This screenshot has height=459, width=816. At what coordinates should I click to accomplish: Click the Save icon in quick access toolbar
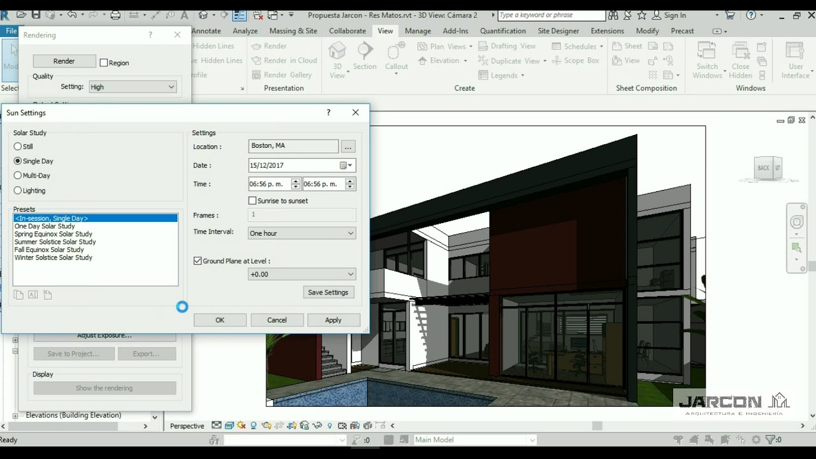pyautogui.click(x=36, y=15)
